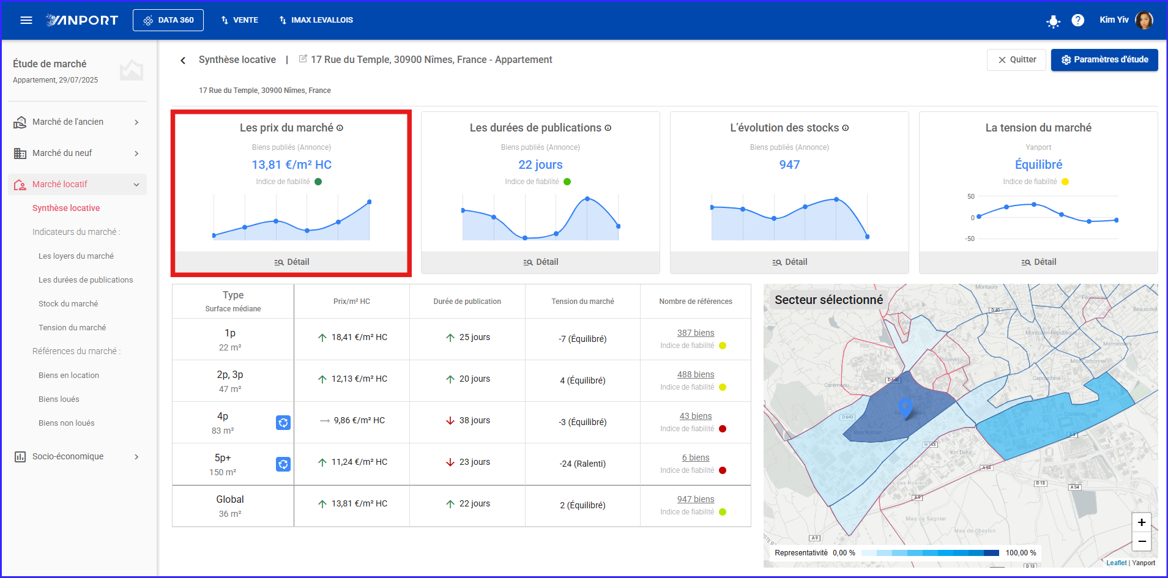Screen dimensions: 1168x578
Task: Zoom out on the map
Action: [x=1141, y=542]
